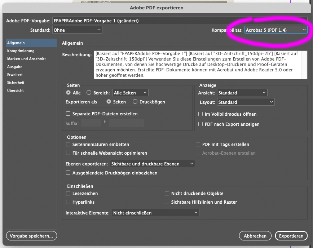Image resolution: width=313 pixels, height=248 pixels.
Task: Click the Vorgabe speichern... button
Action: pyautogui.click(x=31, y=236)
